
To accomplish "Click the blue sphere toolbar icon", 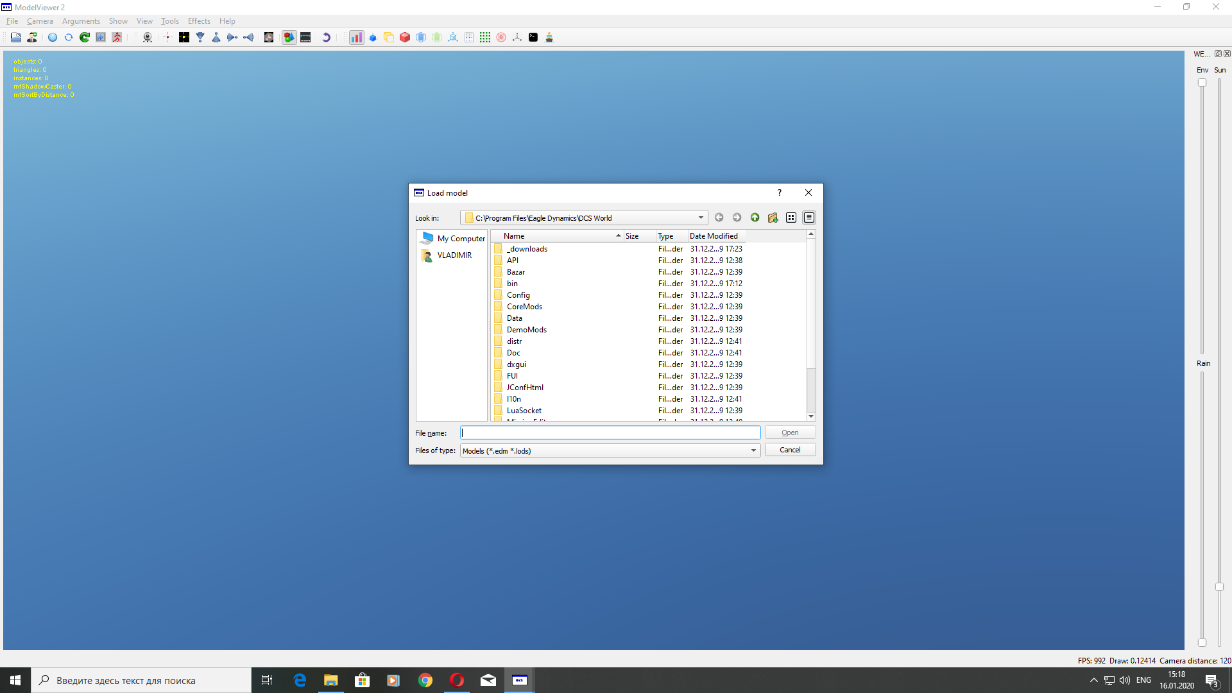I will coord(53,37).
